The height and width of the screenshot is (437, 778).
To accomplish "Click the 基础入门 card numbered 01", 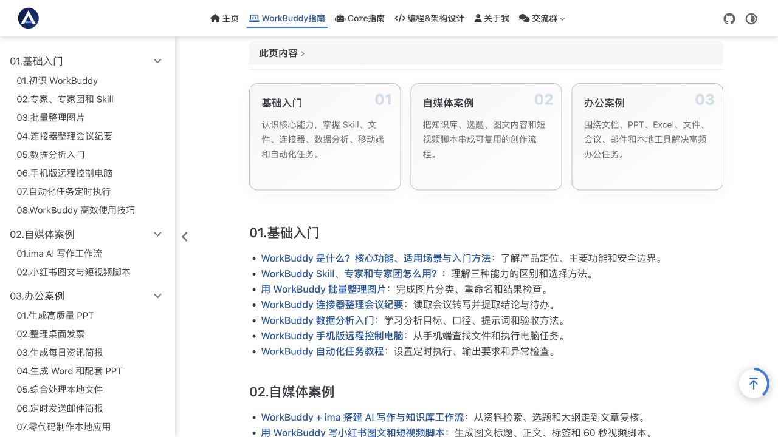I will pyautogui.click(x=325, y=137).
